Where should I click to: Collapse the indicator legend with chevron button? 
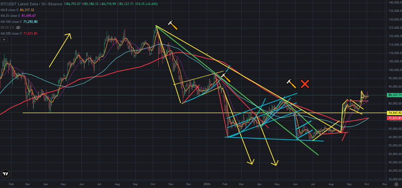[4, 40]
